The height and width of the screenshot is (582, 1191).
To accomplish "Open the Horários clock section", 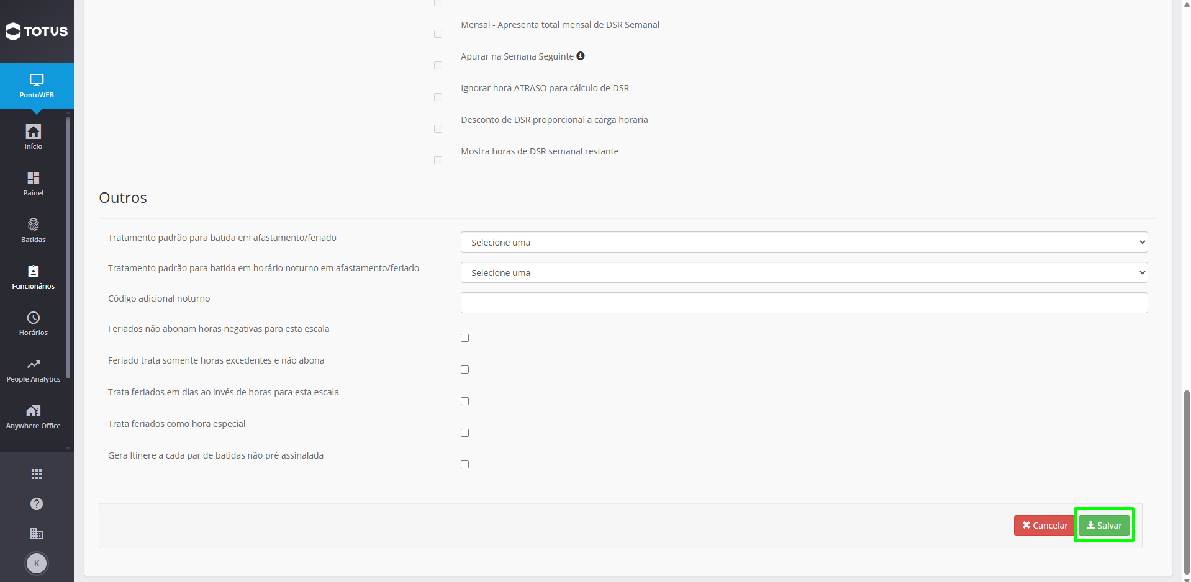I will click(x=34, y=323).
